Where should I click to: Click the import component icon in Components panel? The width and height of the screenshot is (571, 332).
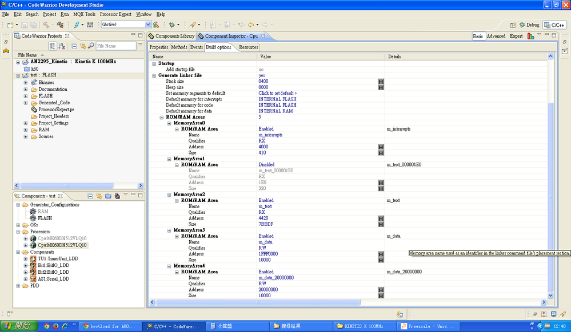coord(117,196)
